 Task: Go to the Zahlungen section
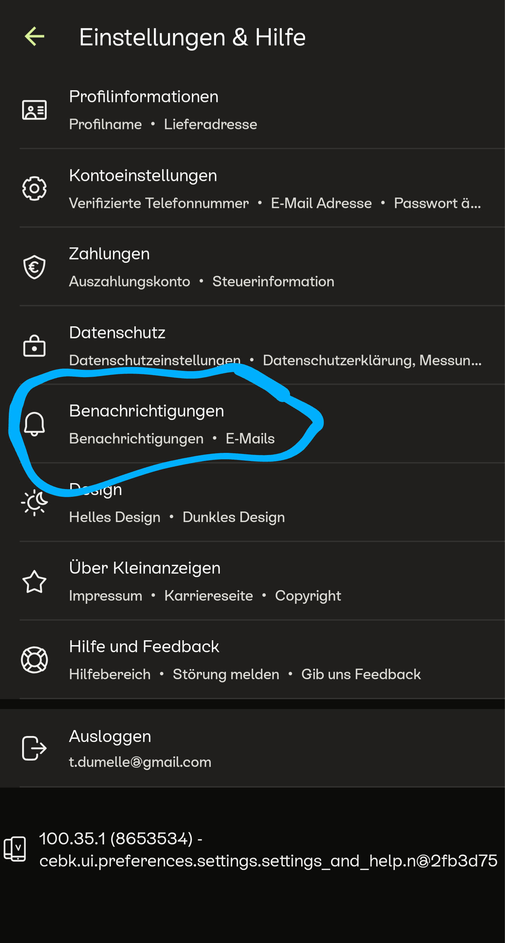click(x=109, y=254)
